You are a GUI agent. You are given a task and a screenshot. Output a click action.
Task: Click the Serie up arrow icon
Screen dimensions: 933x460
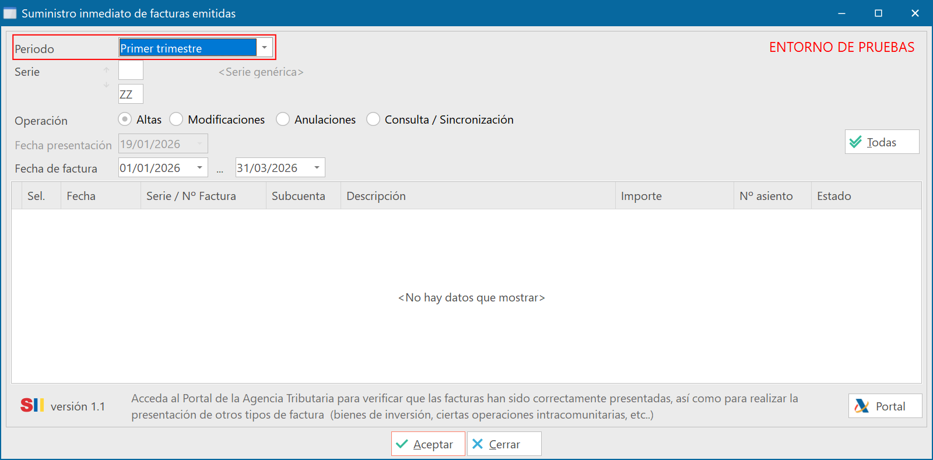106,71
